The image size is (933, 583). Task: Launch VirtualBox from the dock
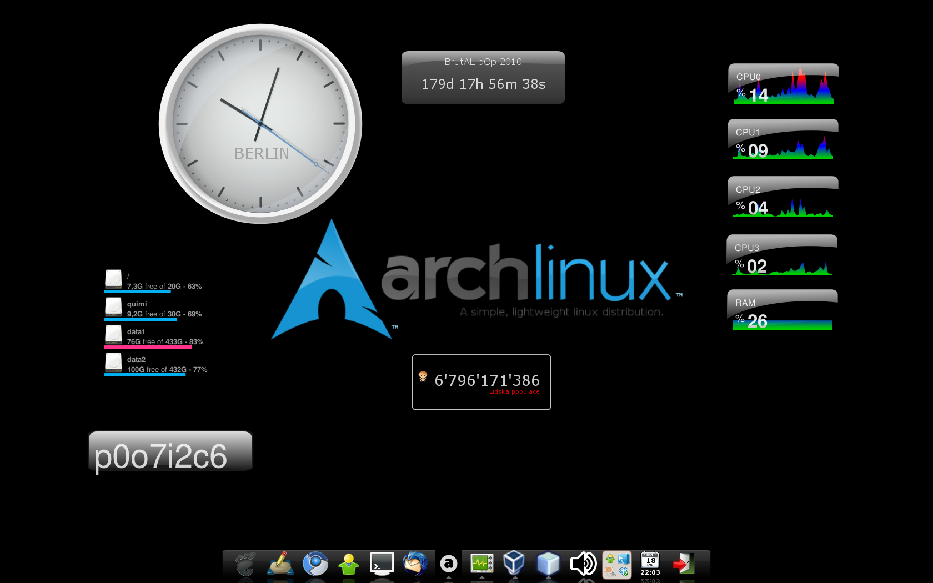pos(514,563)
